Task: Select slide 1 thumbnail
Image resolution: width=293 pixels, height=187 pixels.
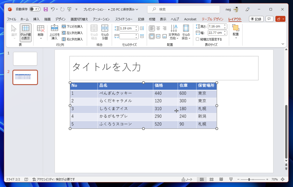Action: coord(25,59)
